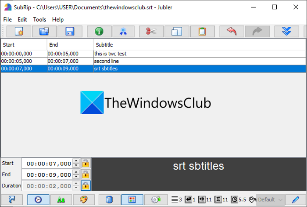Click the sigma total characters icon
Screen dimensions: 307x207
(218, 200)
